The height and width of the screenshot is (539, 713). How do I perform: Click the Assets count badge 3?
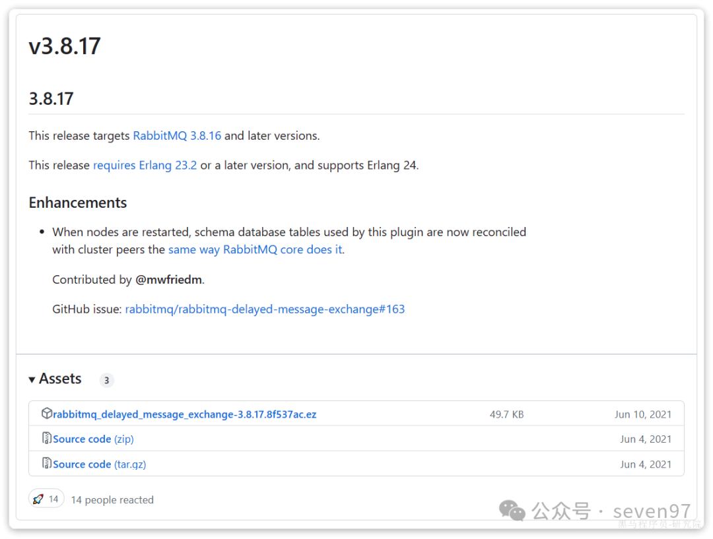(107, 381)
